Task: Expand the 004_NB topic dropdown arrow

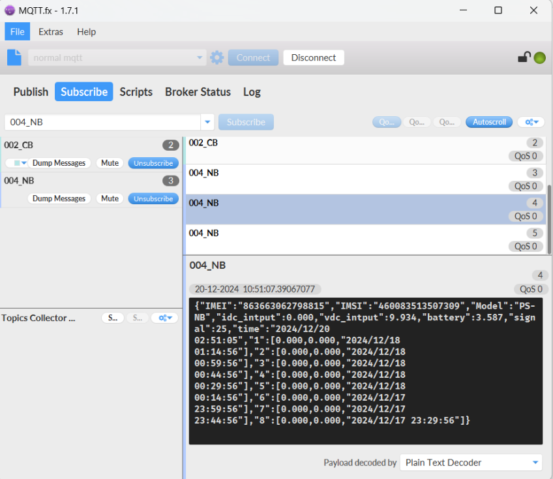Action: 207,122
